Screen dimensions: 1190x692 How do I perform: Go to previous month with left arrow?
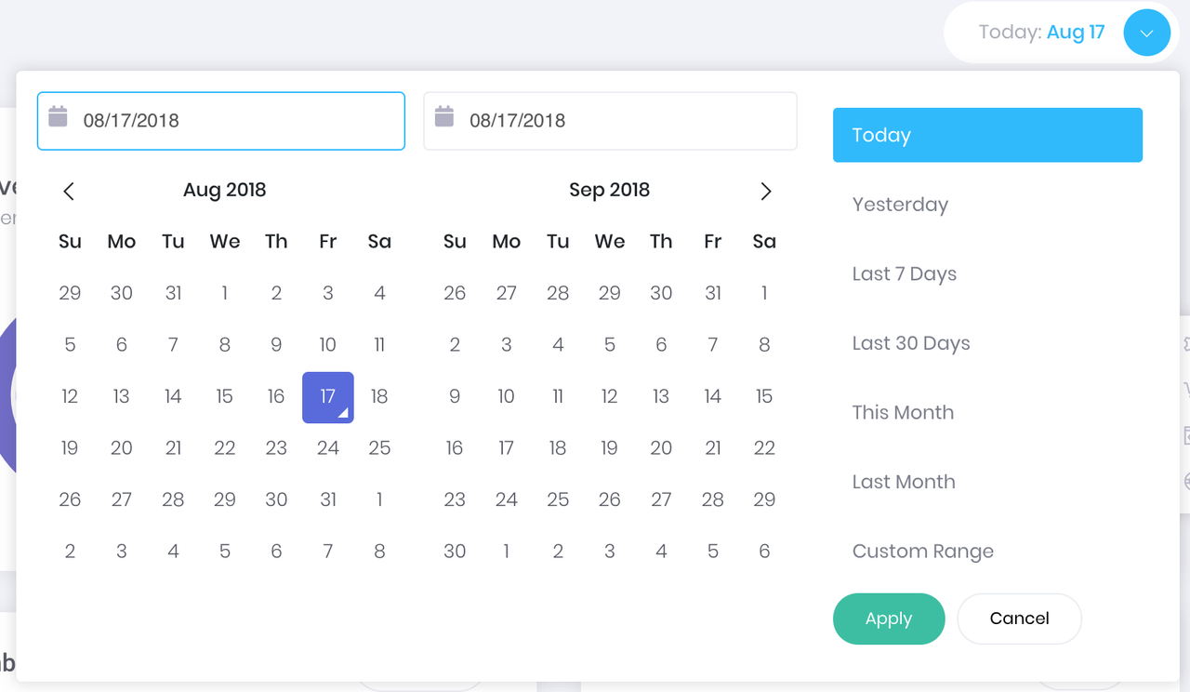(69, 192)
